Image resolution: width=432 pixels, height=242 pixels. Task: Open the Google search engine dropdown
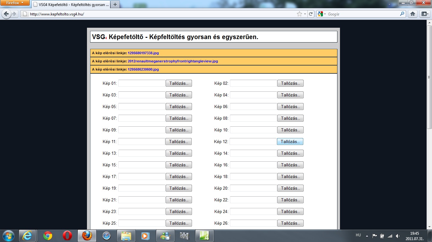(x=322, y=14)
